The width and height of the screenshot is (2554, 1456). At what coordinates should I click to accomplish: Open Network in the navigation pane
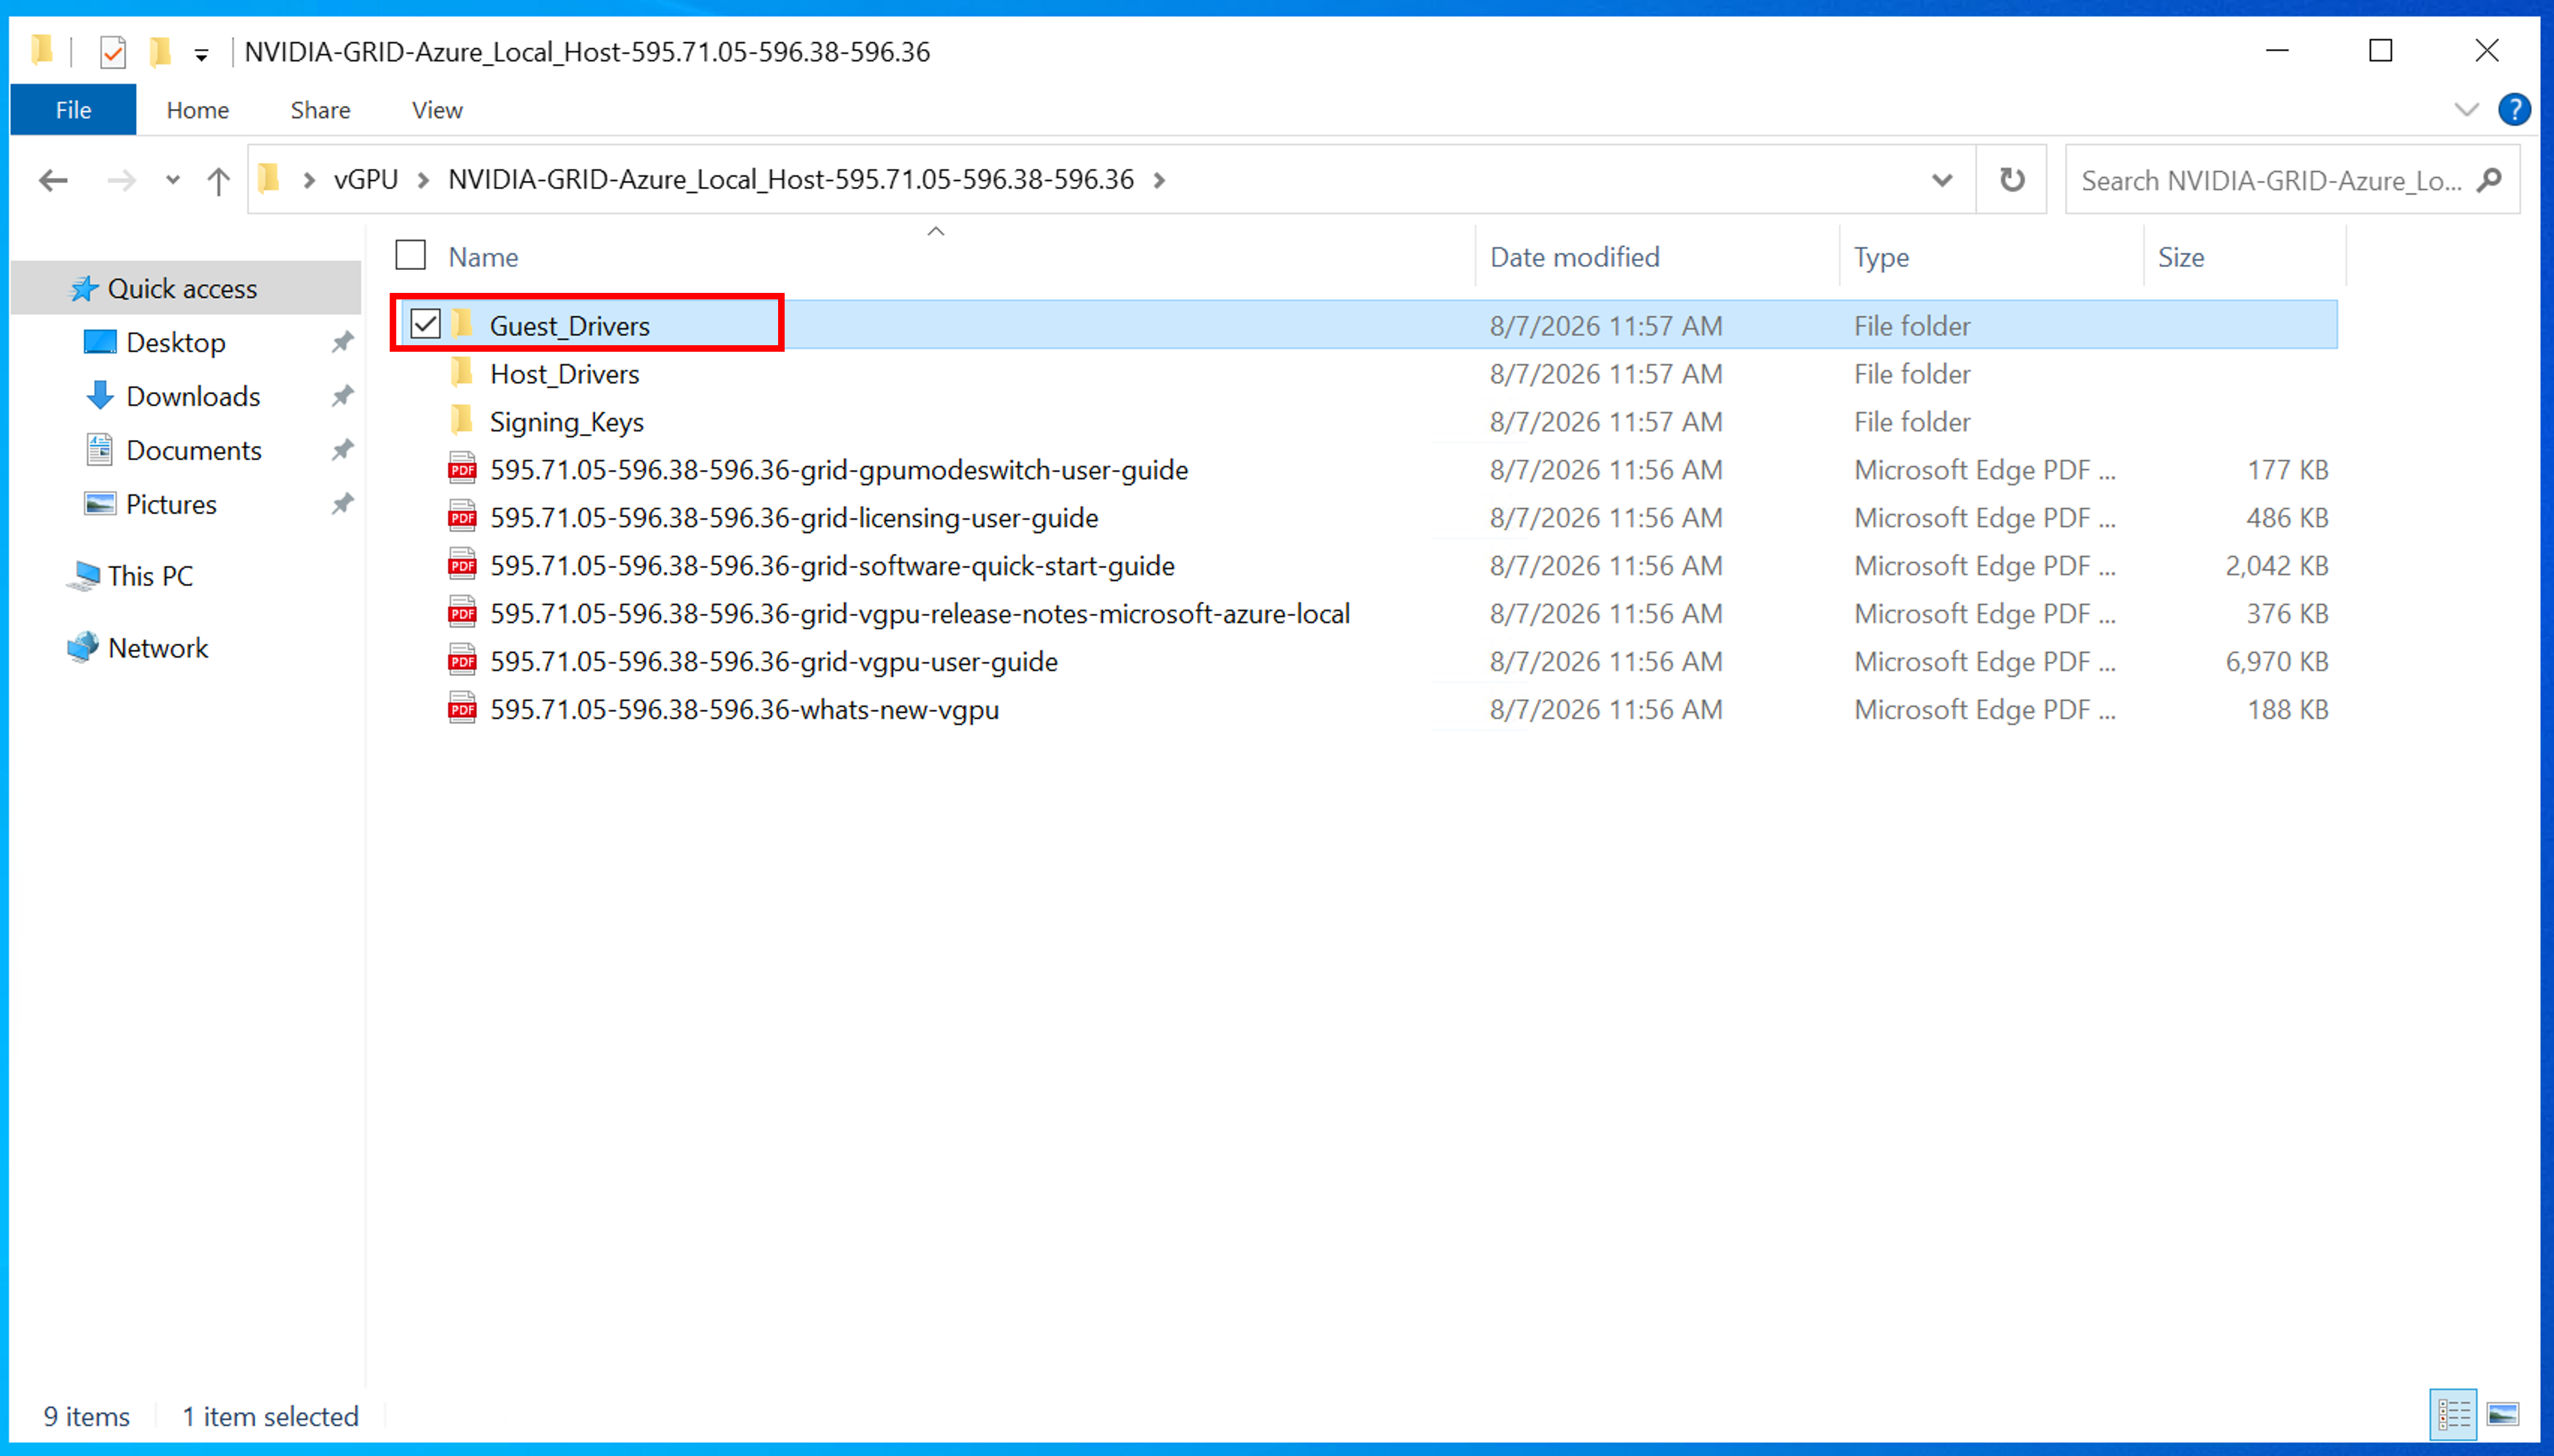[158, 649]
